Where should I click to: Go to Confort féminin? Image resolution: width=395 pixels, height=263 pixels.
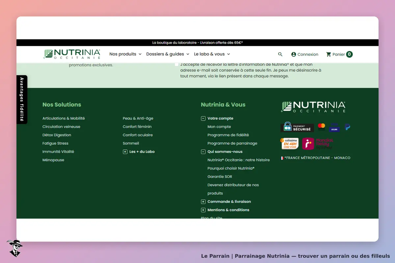point(137,127)
